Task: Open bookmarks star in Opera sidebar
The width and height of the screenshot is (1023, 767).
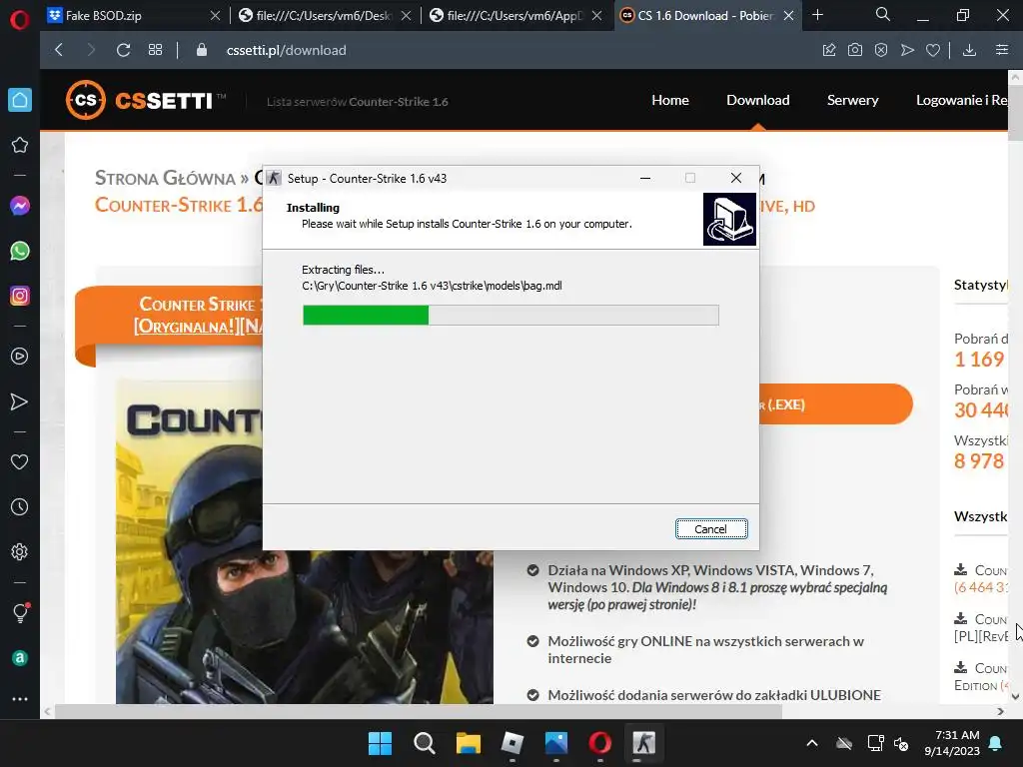Action: [x=20, y=145]
